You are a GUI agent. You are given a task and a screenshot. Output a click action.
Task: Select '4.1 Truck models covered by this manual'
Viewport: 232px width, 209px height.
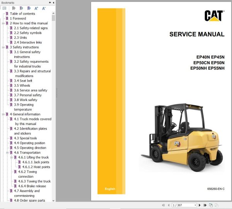click(x=33, y=121)
